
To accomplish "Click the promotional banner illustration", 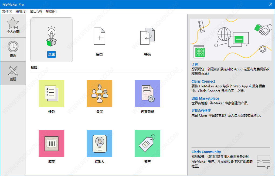I will 231,40.
